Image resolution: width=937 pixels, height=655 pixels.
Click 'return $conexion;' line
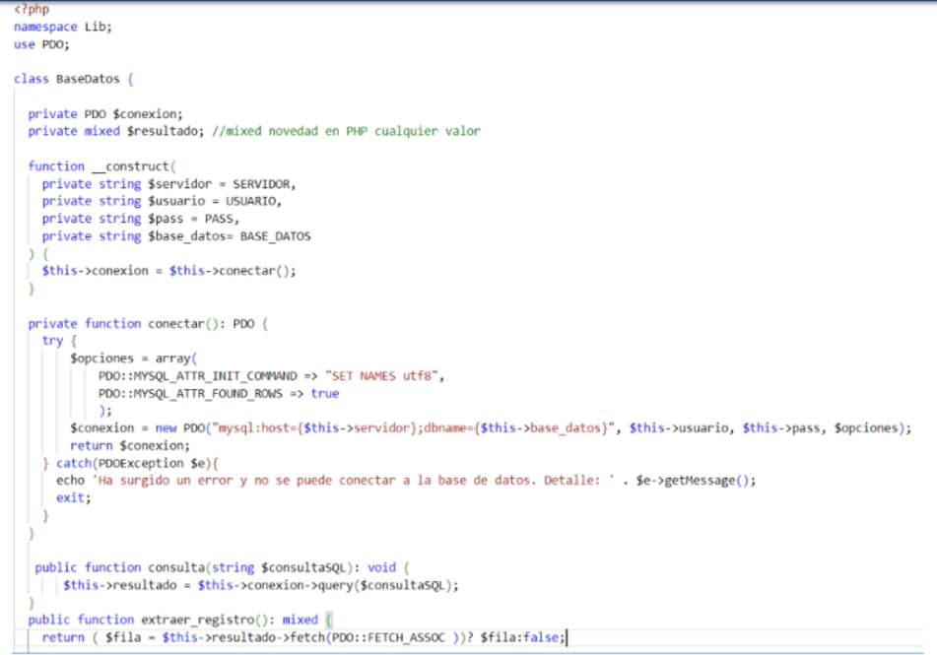click(x=130, y=446)
